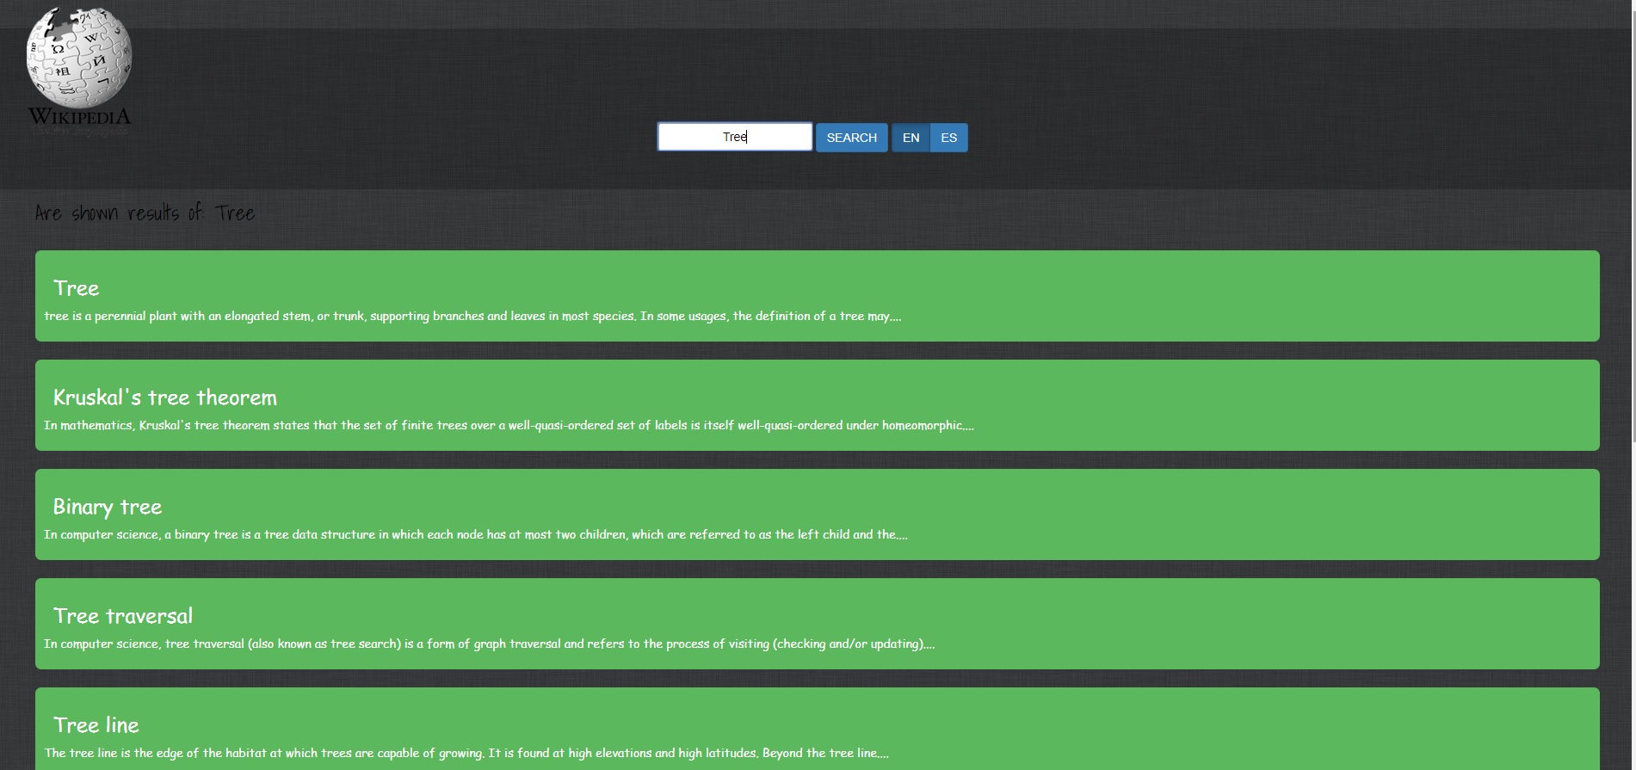
Task: Focus the search field containing "Tree"
Action: 734,137
